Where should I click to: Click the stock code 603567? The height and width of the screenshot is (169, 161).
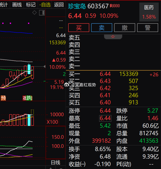tap(98, 6)
